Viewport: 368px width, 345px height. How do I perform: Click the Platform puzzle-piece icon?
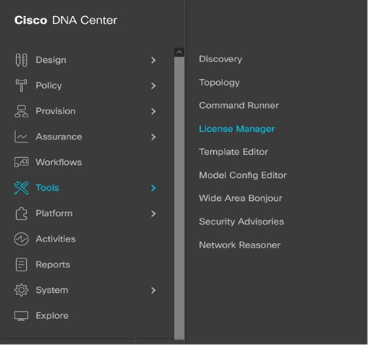coord(21,213)
